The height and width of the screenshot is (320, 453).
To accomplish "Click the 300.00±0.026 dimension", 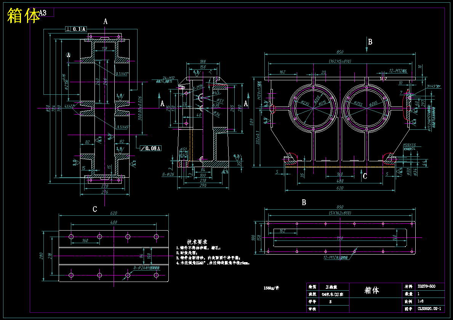I will coord(140,108).
